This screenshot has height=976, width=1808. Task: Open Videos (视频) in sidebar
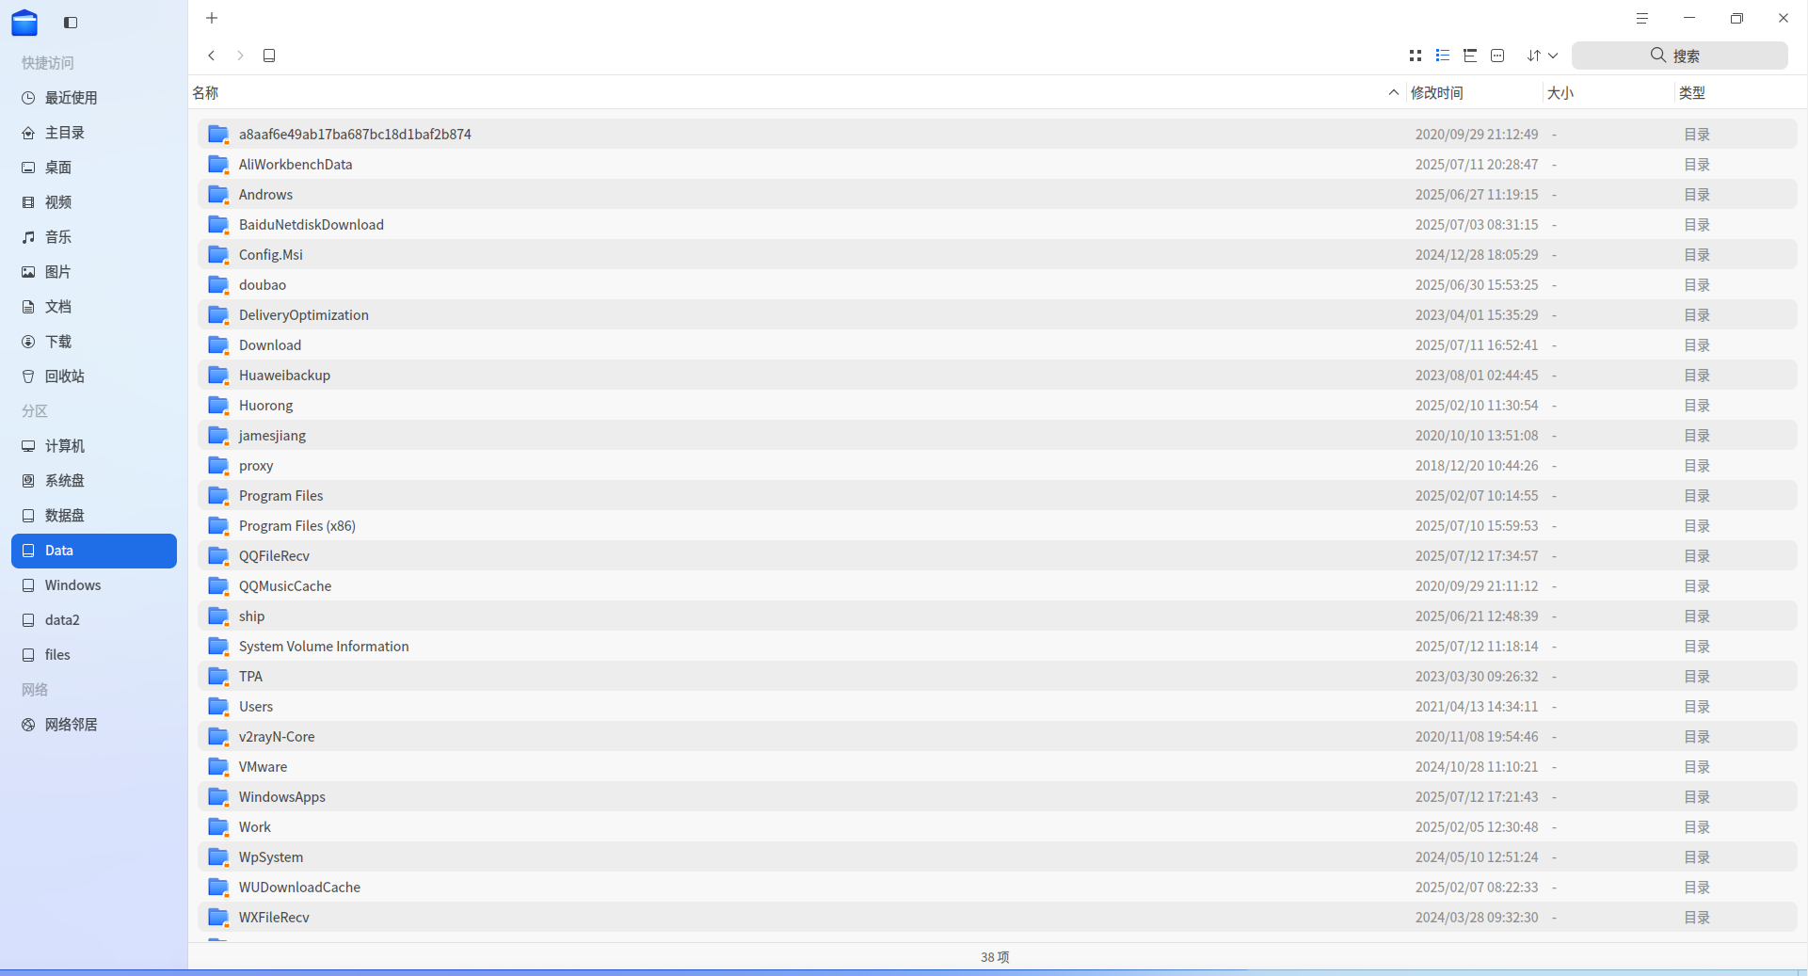tap(94, 202)
